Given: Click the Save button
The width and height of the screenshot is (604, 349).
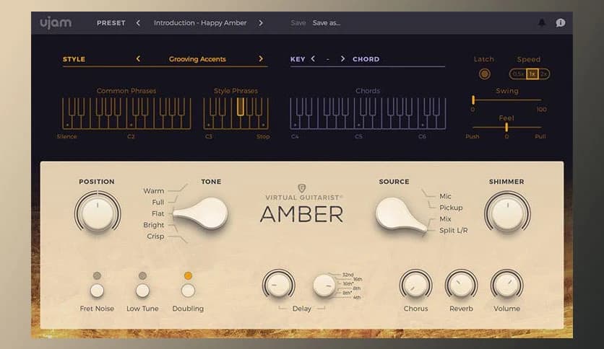Looking at the screenshot, I should click(x=298, y=22).
